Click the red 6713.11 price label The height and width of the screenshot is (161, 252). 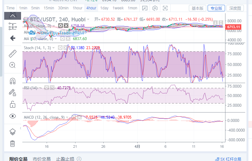[233, 27]
